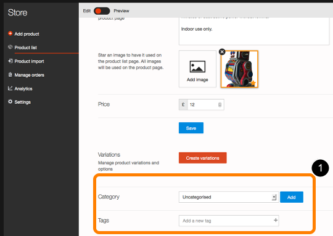Click the Category label text
This screenshot has height=236, width=333.
tap(109, 197)
